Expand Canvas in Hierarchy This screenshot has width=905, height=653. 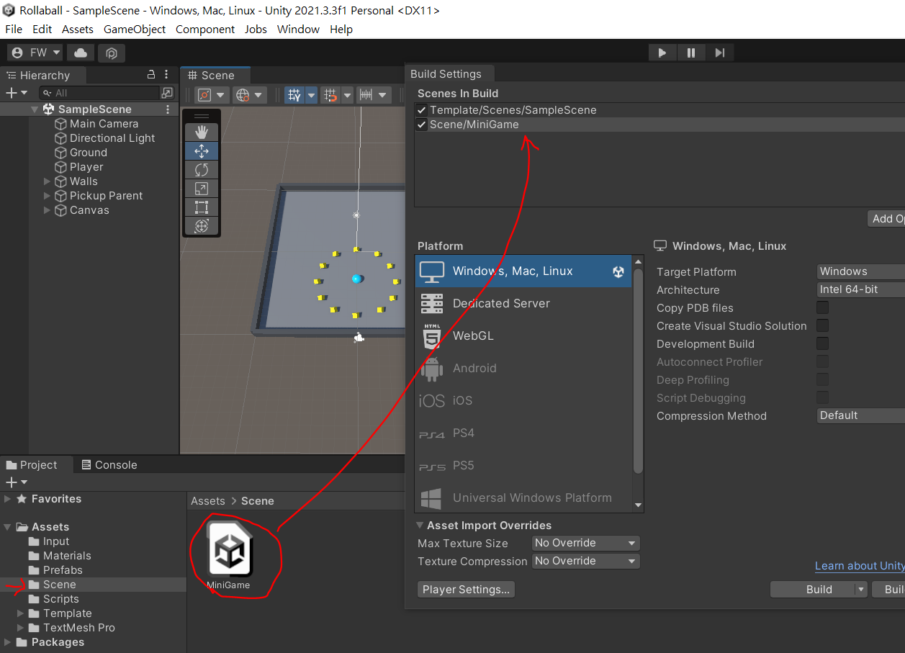[48, 210]
